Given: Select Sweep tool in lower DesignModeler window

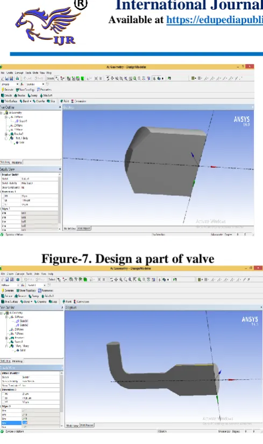Looking at the screenshot, I should coord(33,296).
